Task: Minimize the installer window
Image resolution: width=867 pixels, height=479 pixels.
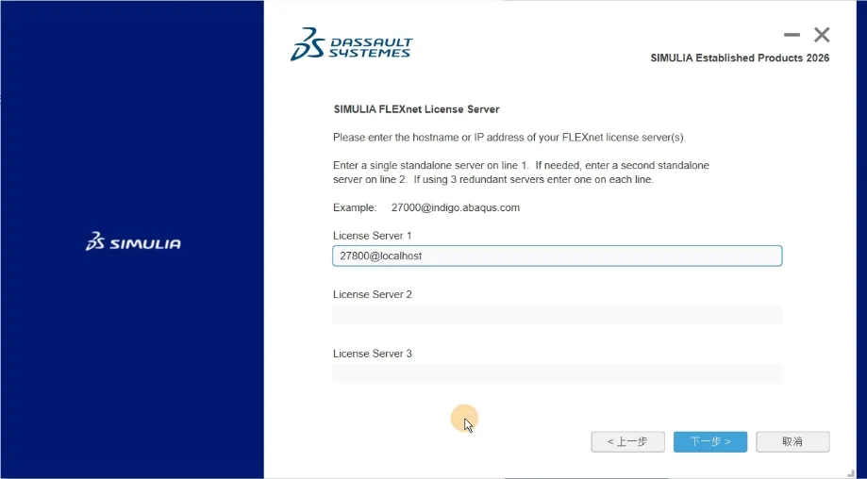Action: (x=792, y=35)
